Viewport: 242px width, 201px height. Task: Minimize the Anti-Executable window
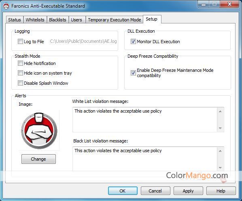tap(204, 4)
